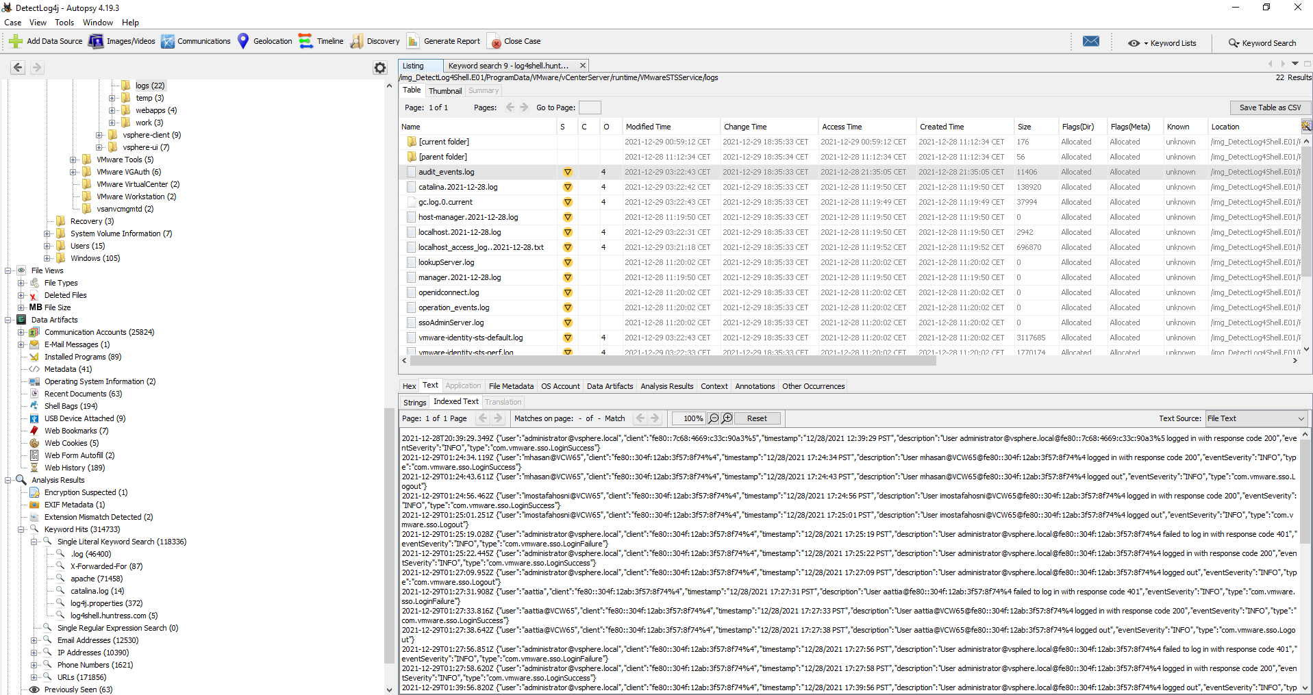
Task: Click the zoom out magnifier icon
Action: click(x=714, y=418)
